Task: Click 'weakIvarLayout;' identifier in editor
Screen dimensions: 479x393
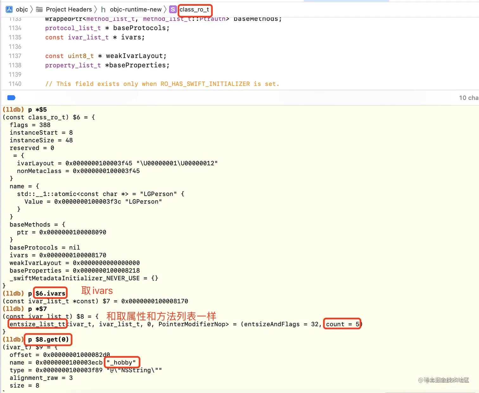Action: (136, 56)
